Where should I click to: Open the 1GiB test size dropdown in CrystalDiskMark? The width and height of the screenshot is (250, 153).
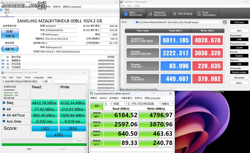pos(119,103)
